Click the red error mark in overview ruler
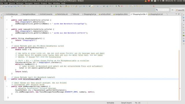This screenshot has height=104, width=185. (180, 88)
